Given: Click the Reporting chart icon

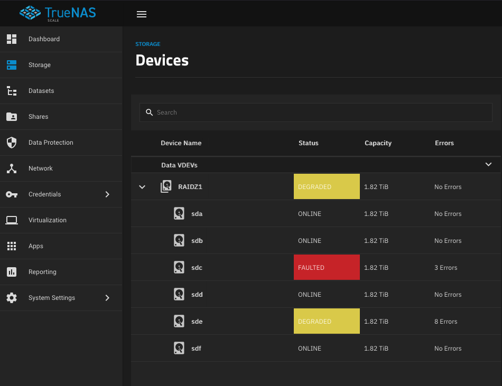Looking at the screenshot, I should click(x=12, y=272).
